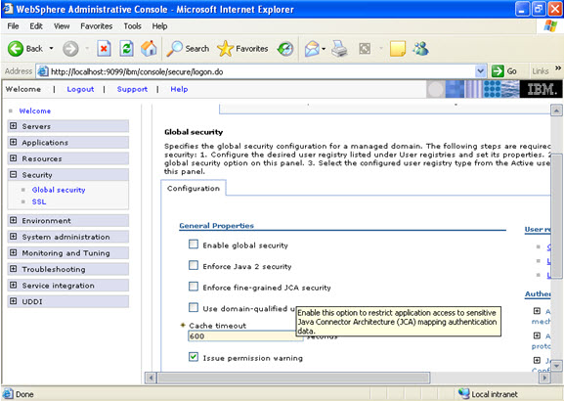Image resolution: width=564 pixels, height=401 pixels.
Task: Open the Search magnifier toolbar button
Action: pyautogui.click(x=188, y=49)
